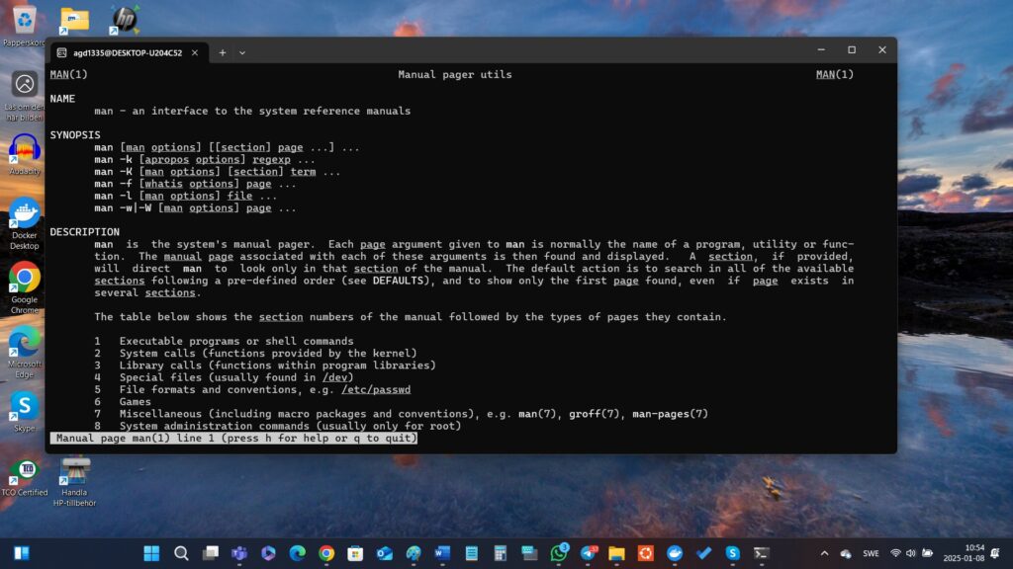Click the taskbar Search icon
Image resolution: width=1013 pixels, height=569 pixels.
coord(181,553)
